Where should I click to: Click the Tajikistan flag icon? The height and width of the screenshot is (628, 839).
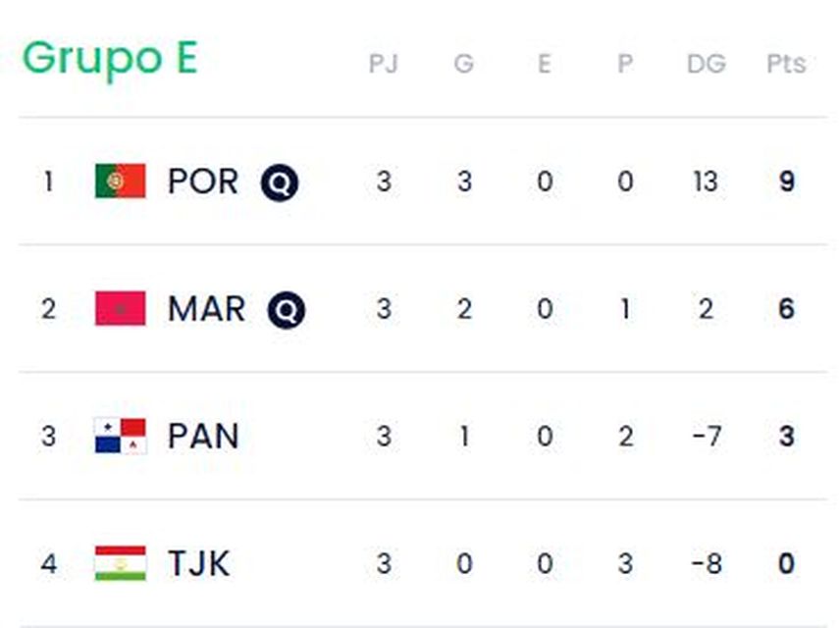pyautogui.click(x=120, y=564)
